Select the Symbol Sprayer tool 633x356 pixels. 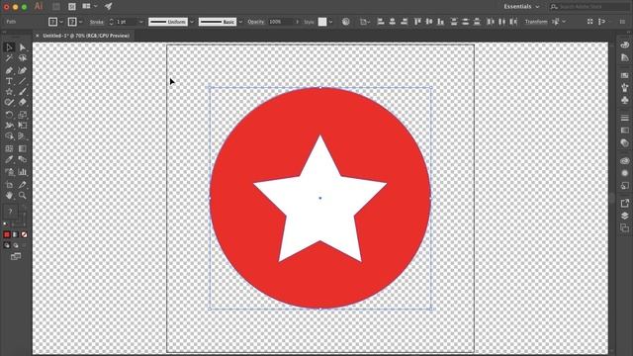point(9,172)
